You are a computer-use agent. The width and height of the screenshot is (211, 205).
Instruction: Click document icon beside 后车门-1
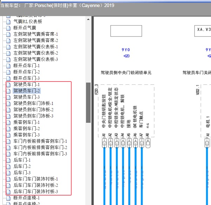point(8,160)
